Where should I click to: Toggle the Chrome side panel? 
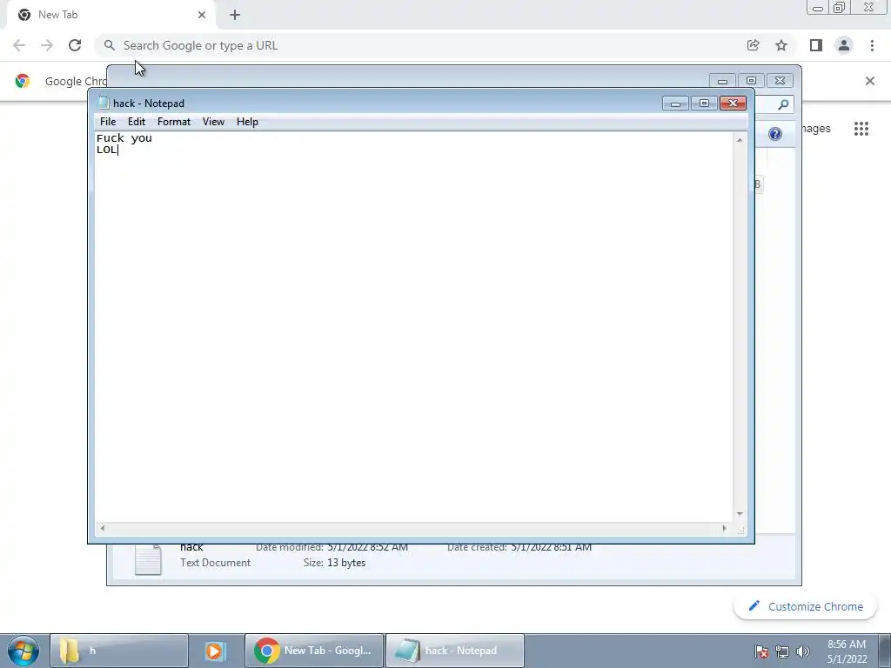click(x=816, y=45)
